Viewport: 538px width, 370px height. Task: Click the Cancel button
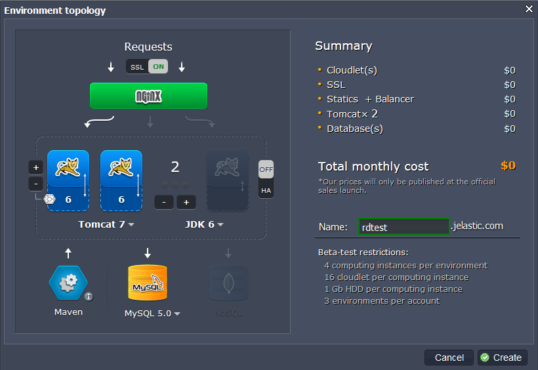point(449,358)
